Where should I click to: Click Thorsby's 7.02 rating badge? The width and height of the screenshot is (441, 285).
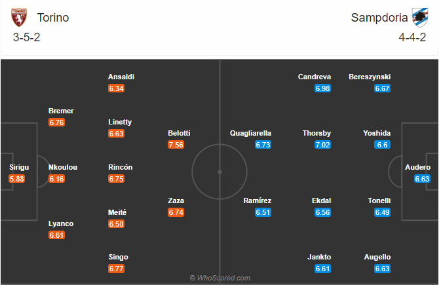point(322,145)
